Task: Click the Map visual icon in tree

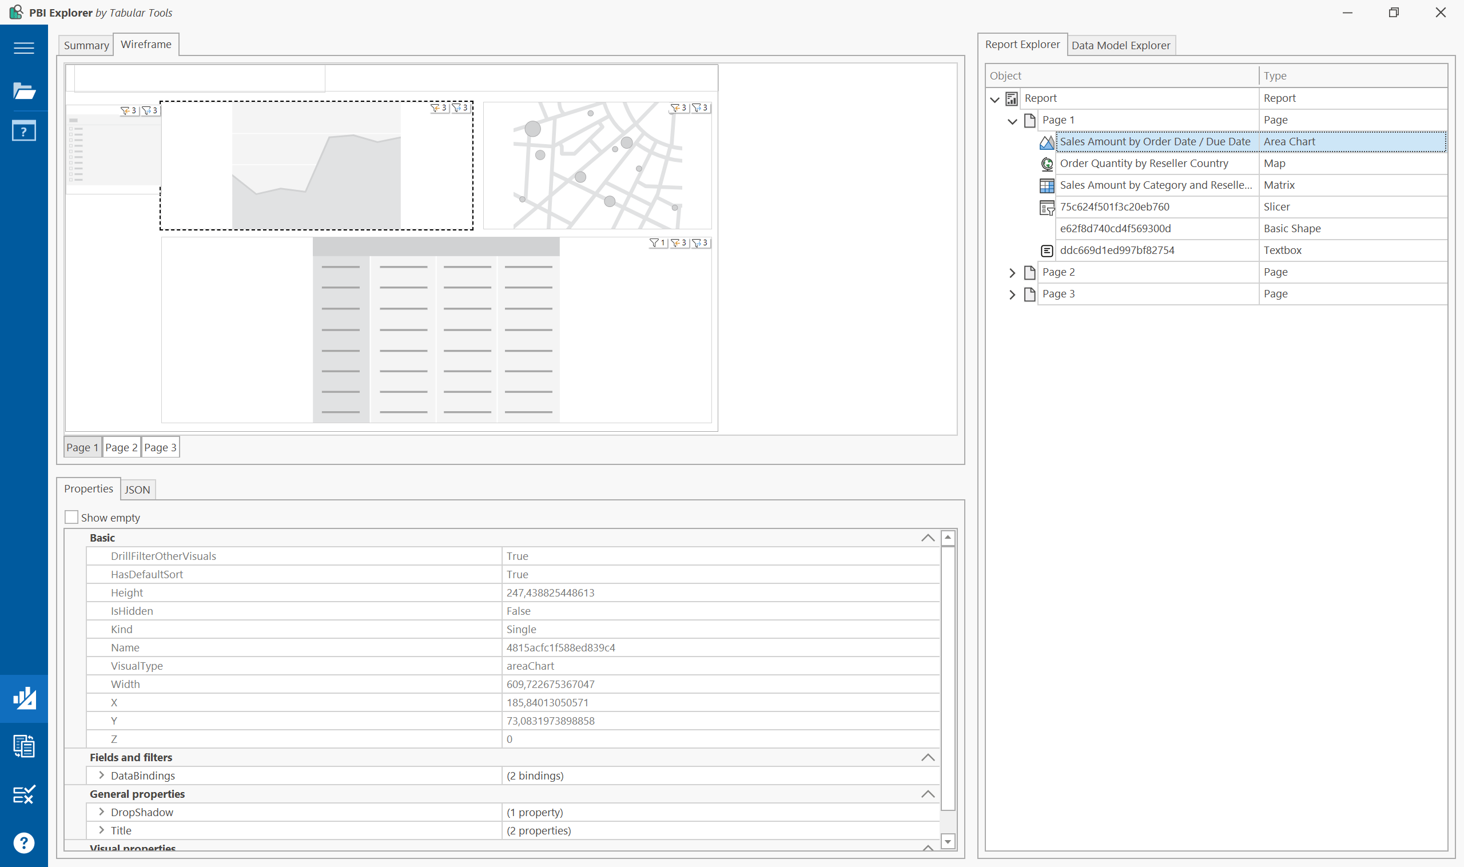Action: pyautogui.click(x=1047, y=164)
